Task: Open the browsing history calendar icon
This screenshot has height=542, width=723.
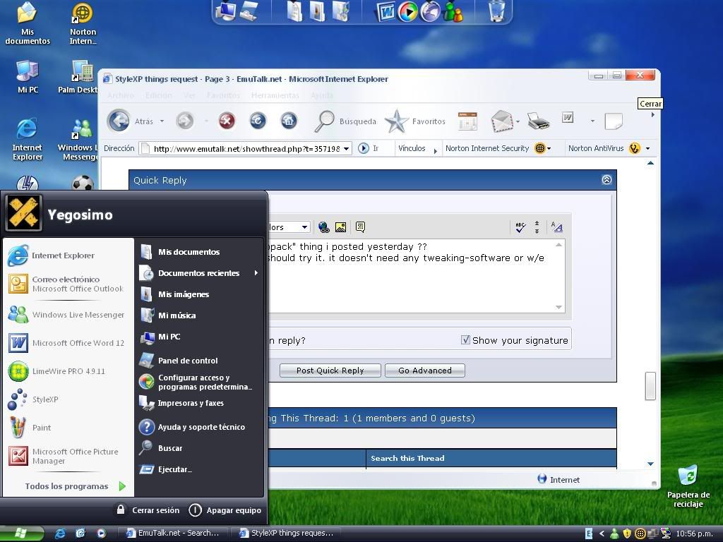Action: click(x=467, y=121)
